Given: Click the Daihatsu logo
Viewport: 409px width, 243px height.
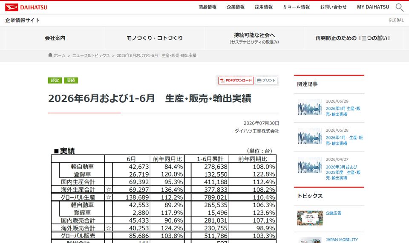Looking at the screenshot, I should click(x=26, y=7).
